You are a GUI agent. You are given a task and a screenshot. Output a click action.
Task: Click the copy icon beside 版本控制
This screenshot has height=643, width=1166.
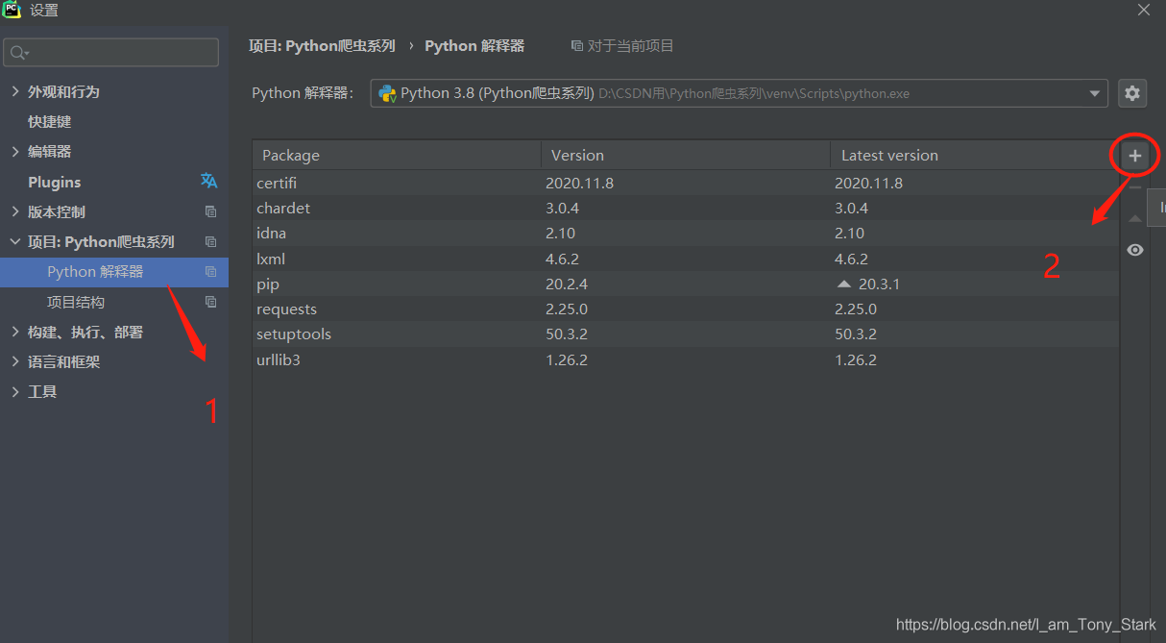(x=210, y=211)
